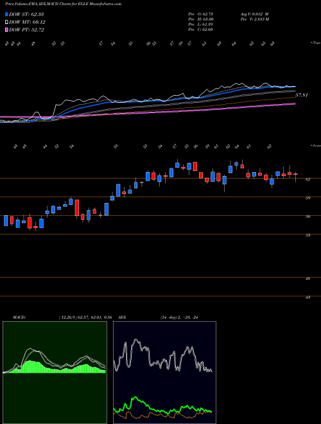321x424 pixels.
Task: Select the 'DOW MT: 60.12' legend text
Action: pyautogui.click(x=27, y=22)
